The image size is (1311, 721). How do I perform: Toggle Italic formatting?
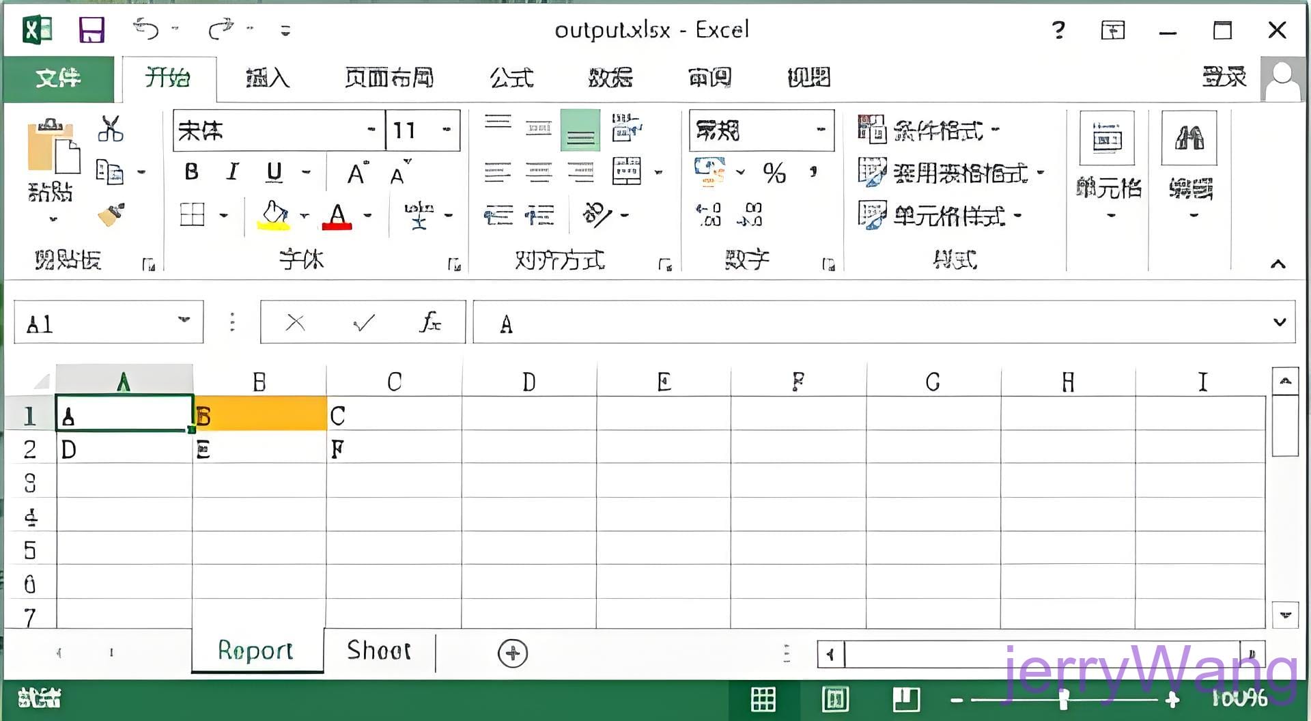pos(233,172)
